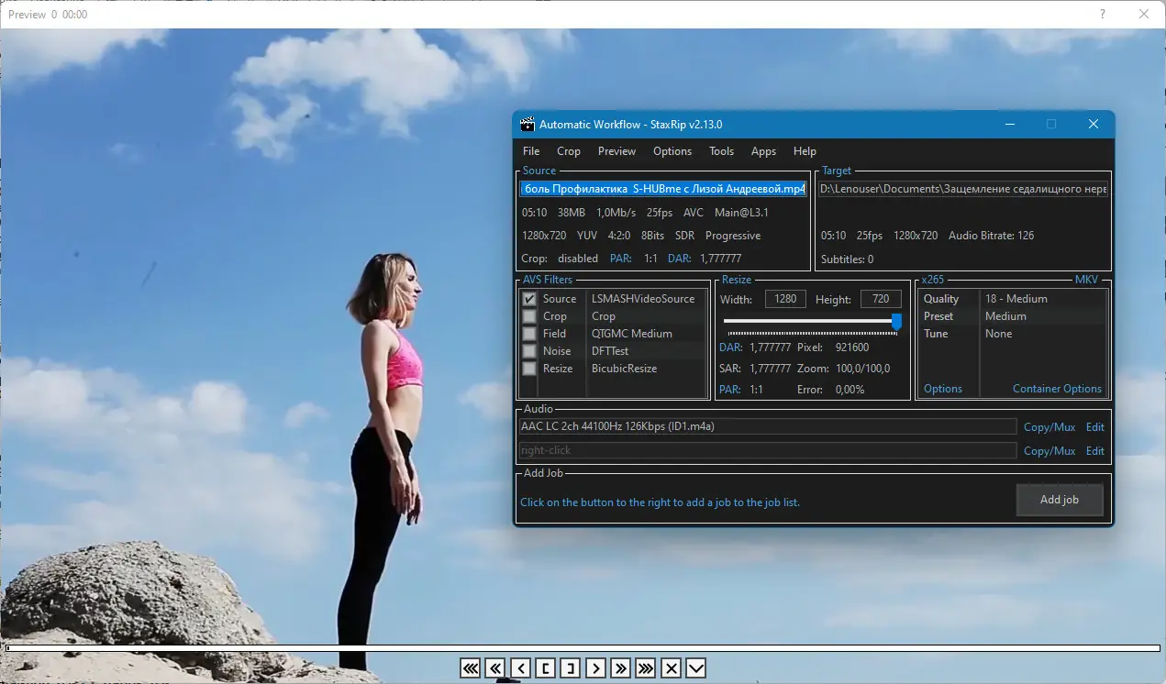Click the SAR label in the Resize panel

[730, 369]
